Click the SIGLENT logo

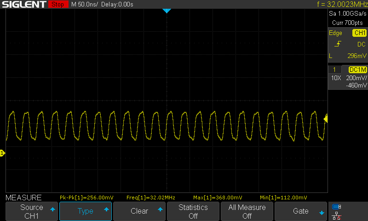[24, 4]
